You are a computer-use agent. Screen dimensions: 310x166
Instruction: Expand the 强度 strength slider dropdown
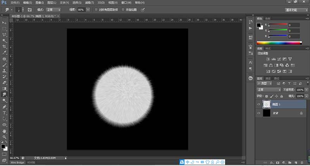pos(88,9)
